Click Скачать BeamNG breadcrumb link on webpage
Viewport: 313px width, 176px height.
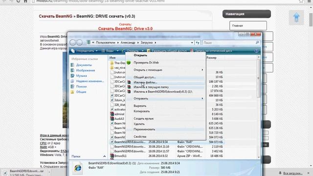56,16
